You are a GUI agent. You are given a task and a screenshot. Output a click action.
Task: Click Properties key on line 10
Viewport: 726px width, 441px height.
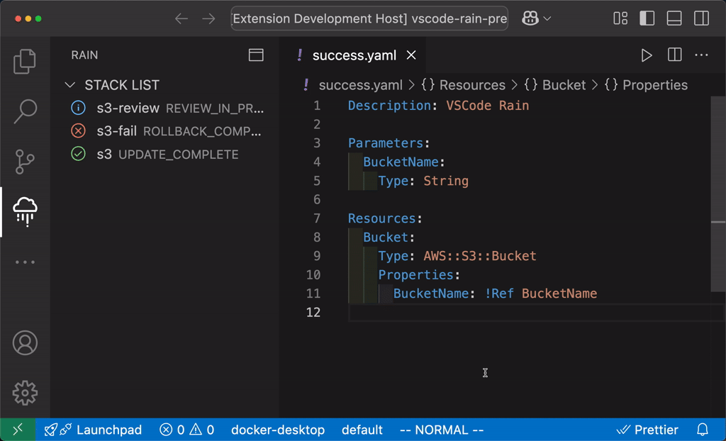coord(415,274)
